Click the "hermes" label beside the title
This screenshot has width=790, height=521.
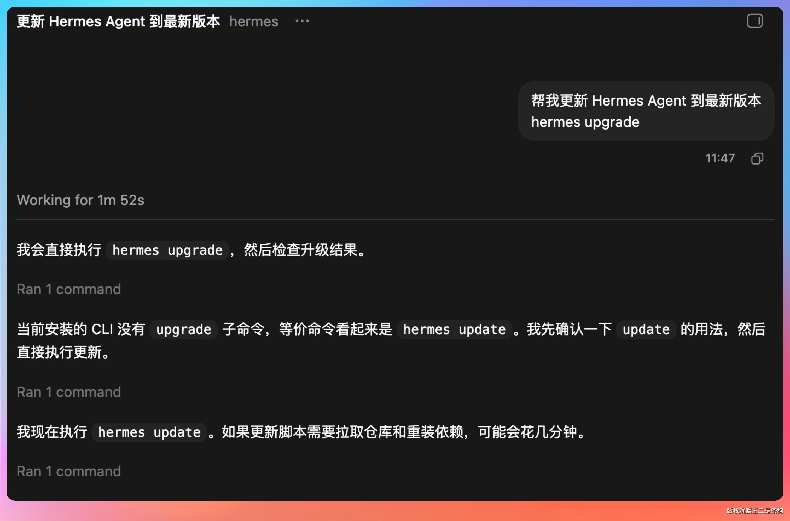tap(253, 21)
